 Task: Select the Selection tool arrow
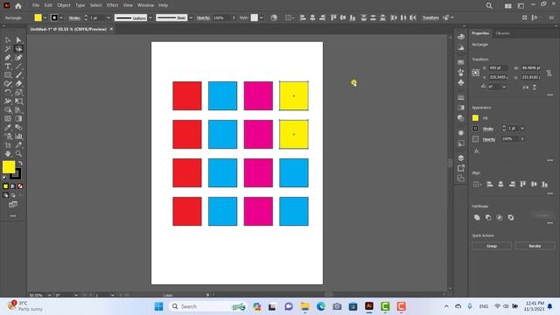(x=8, y=40)
